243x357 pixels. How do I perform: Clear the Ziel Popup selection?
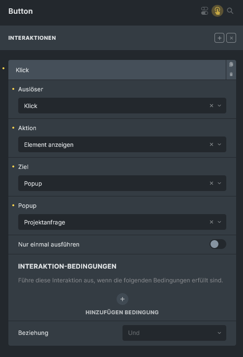(212, 183)
